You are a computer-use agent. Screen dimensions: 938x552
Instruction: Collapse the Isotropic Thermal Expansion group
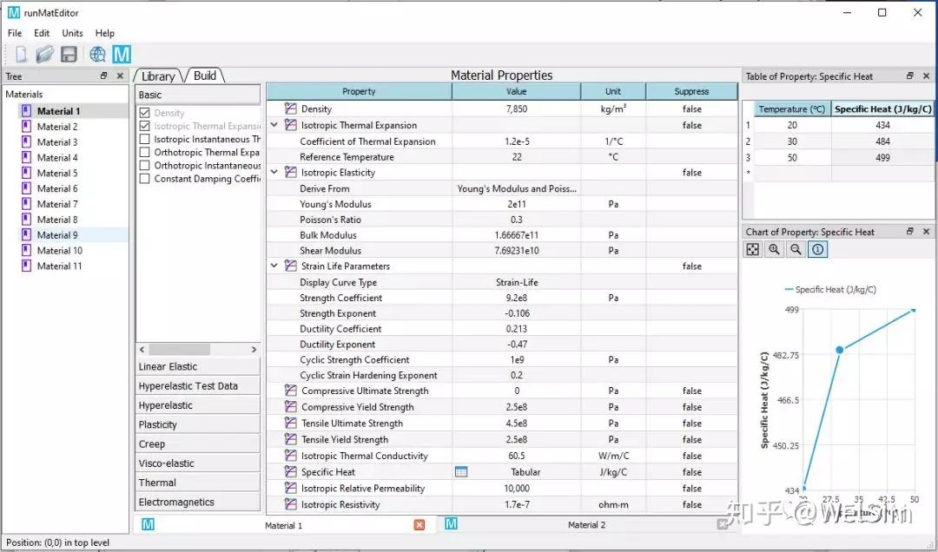(274, 124)
